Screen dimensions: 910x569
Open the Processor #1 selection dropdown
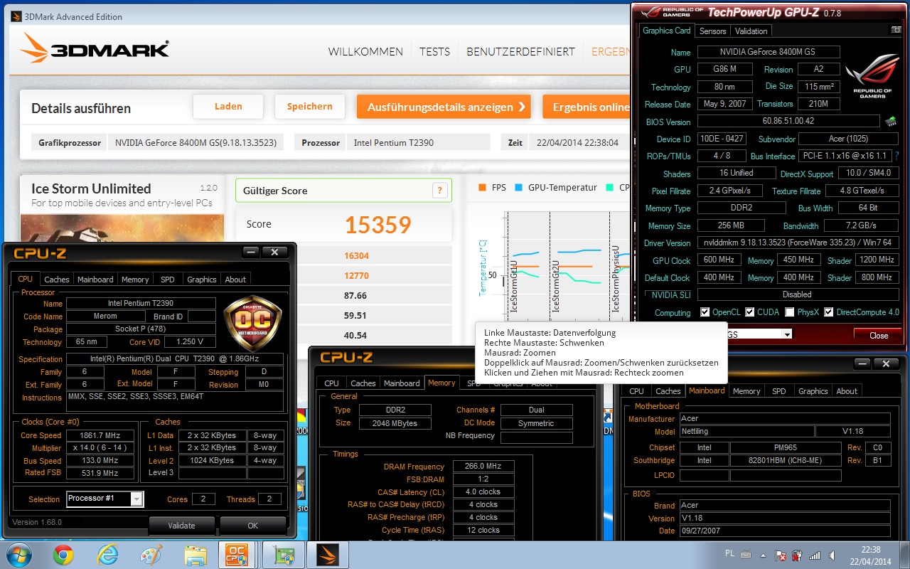click(136, 499)
